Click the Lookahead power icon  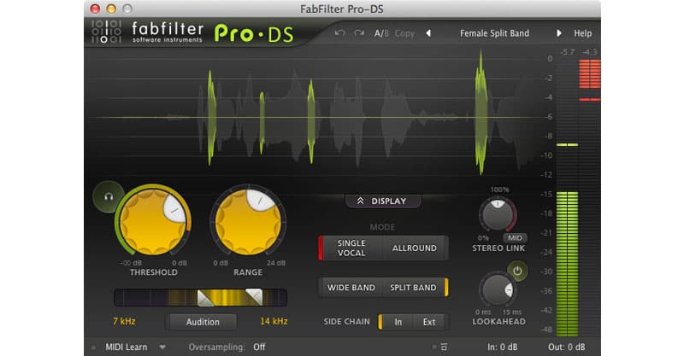point(517,271)
